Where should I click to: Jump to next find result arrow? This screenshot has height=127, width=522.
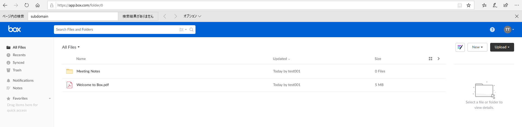tap(176, 16)
